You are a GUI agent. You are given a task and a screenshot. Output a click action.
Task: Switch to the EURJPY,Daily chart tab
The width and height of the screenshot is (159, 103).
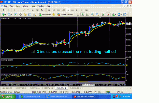35,88
